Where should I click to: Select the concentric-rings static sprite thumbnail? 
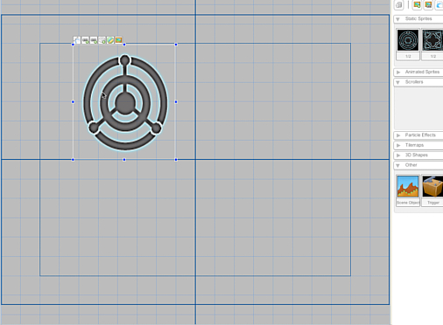click(x=408, y=40)
